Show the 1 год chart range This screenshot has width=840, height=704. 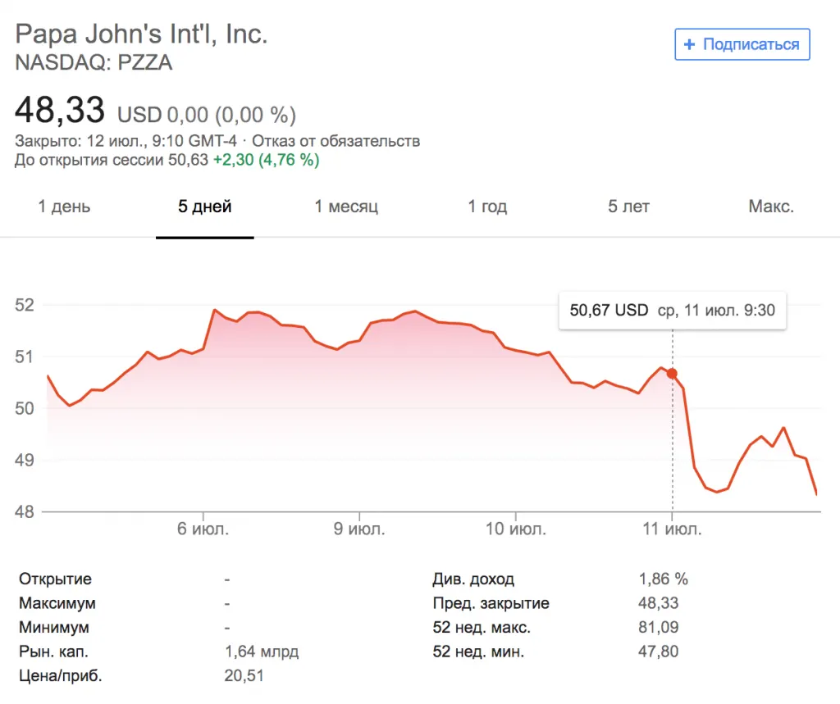(487, 207)
